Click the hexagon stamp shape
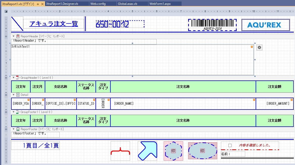The width and height of the screenshot is (295, 165). 173,151
